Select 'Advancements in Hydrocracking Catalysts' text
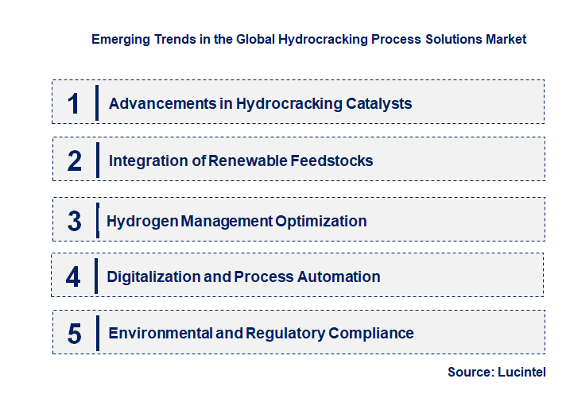 click(x=260, y=103)
